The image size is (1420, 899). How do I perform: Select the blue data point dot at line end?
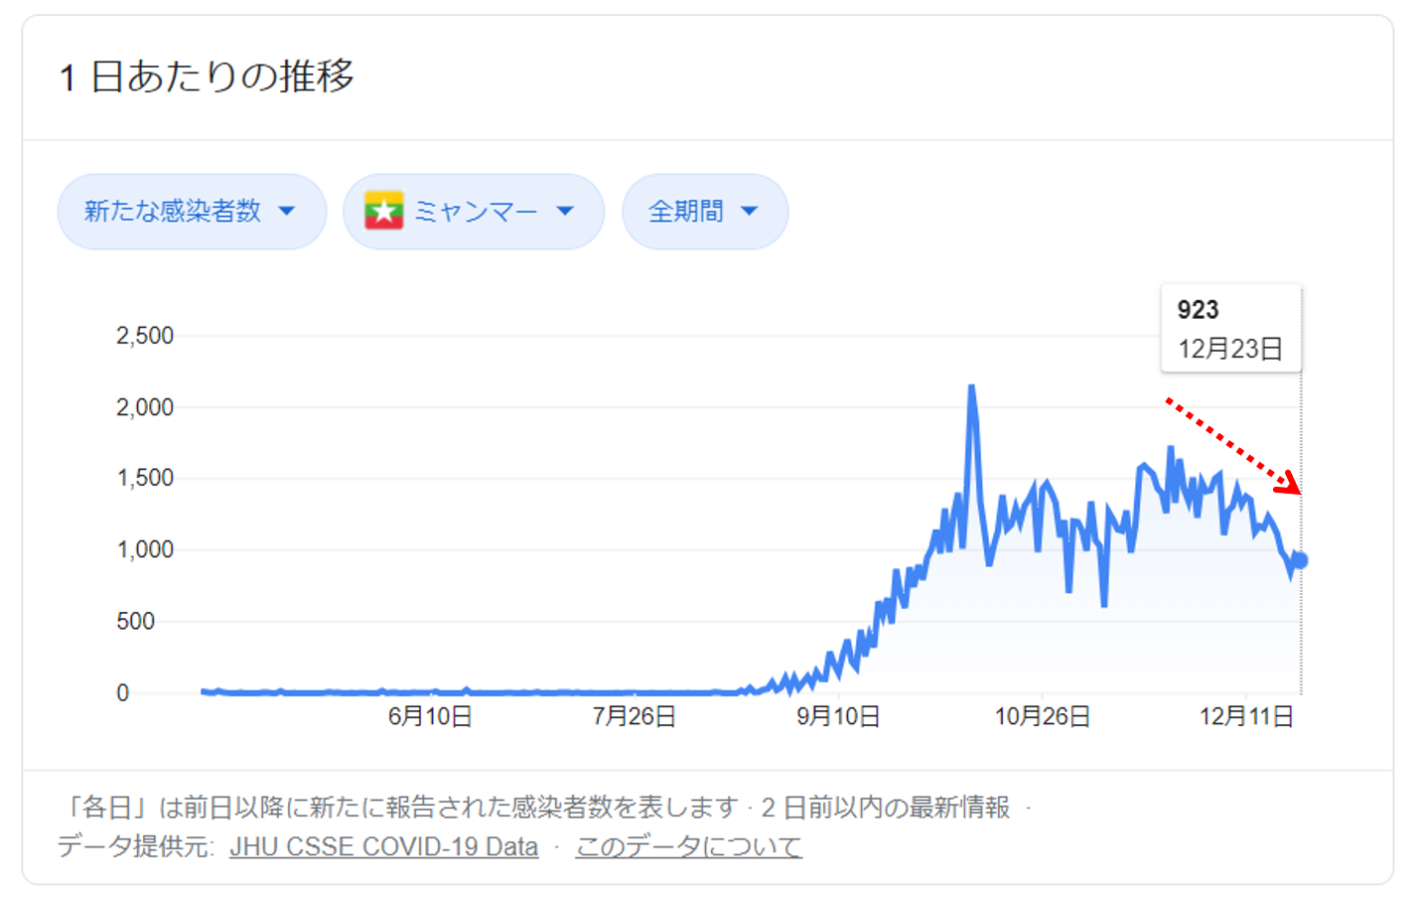tap(1300, 560)
